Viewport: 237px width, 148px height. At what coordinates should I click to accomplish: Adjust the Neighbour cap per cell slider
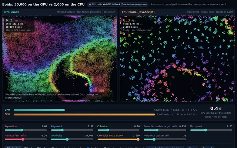165,139
